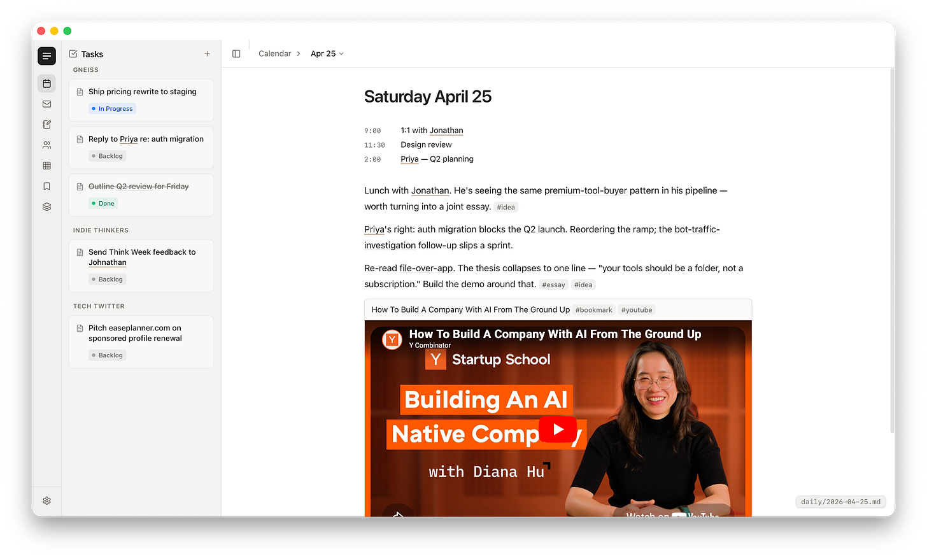The image size is (927, 559).
Task: Add a new task with plus icon
Action: point(207,54)
